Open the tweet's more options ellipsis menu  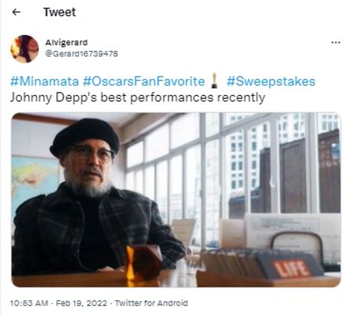(x=335, y=42)
